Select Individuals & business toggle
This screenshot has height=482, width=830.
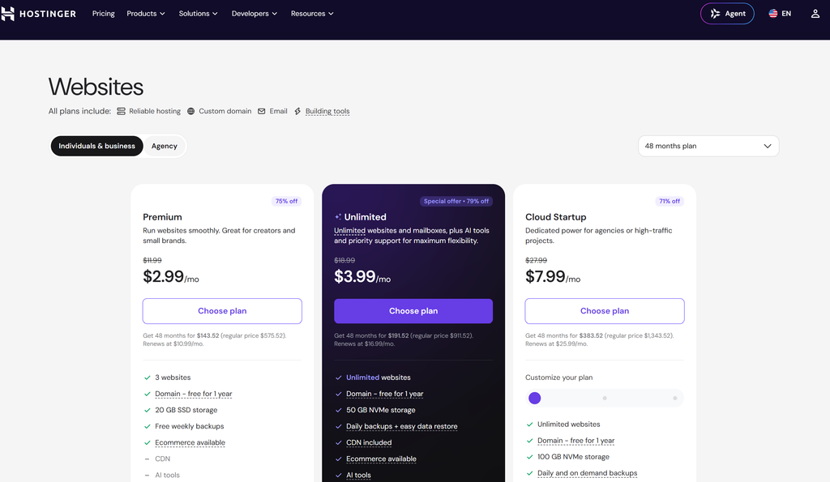point(97,146)
